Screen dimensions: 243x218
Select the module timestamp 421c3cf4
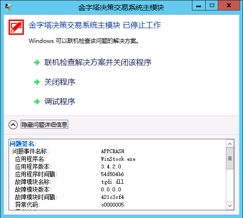pos(112,197)
